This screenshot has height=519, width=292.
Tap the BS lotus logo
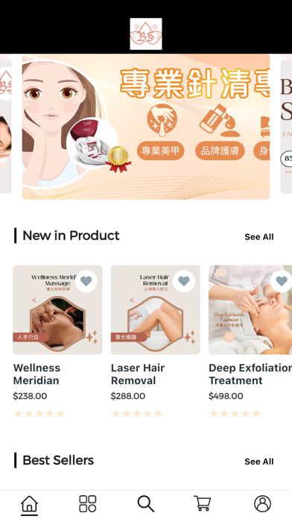coord(146,34)
